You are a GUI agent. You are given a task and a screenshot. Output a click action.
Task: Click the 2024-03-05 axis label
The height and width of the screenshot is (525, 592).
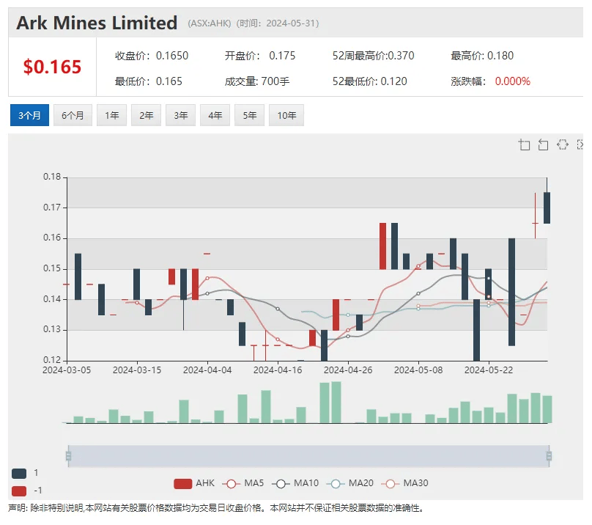[x=67, y=370]
